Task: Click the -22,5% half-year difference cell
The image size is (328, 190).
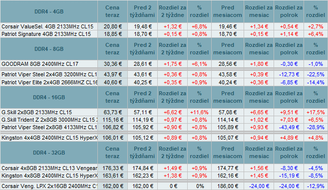Action: (x=316, y=74)
